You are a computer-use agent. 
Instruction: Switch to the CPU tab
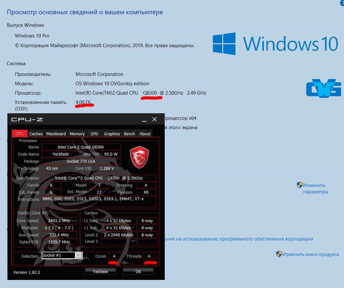point(19,134)
